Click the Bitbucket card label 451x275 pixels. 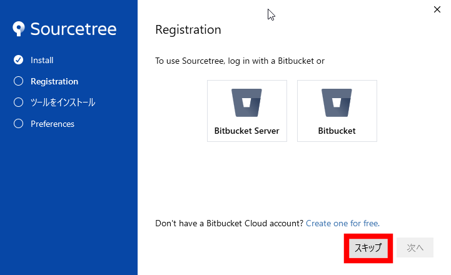(337, 131)
